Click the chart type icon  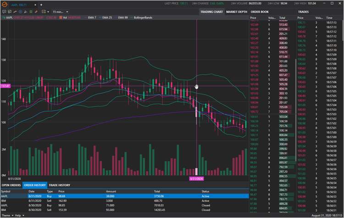[x=43, y=12]
